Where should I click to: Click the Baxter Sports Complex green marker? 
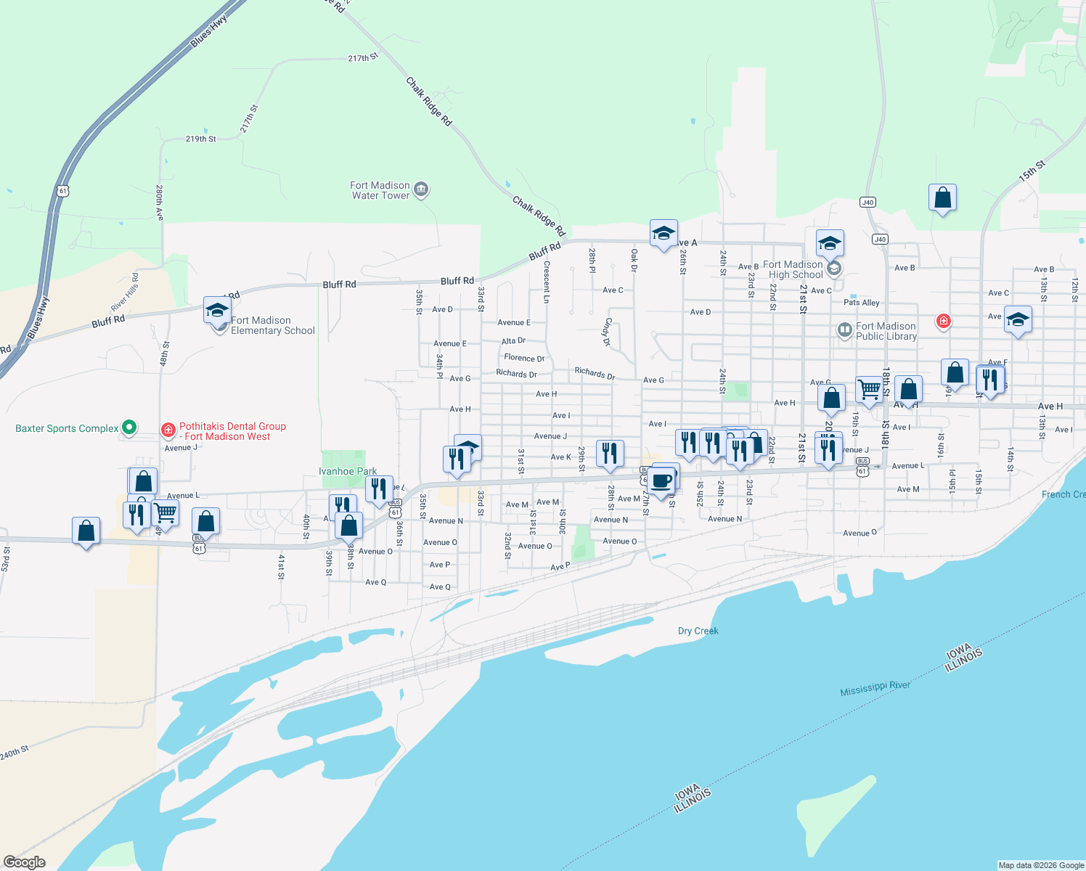[129, 428]
